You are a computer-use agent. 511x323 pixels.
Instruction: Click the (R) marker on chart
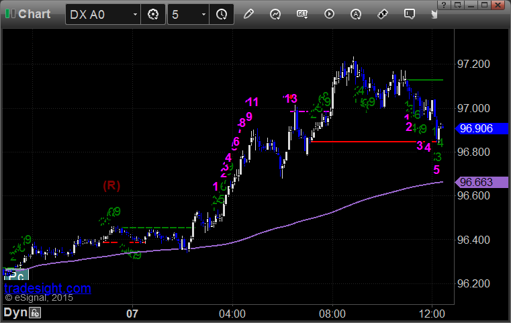pos(111,185)
